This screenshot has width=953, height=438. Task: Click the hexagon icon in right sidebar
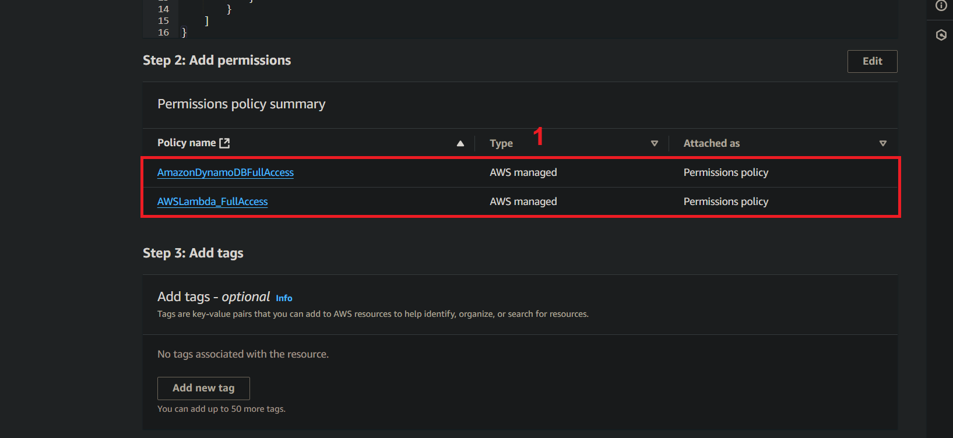point(941,35)
